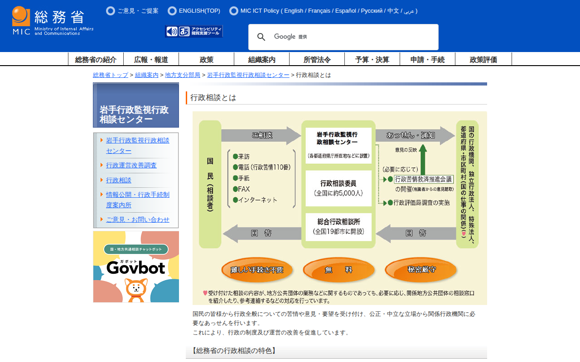580x362 pixels.
Task: Click the bullet icon beside MIC ICT Policy
Action: 234,11
